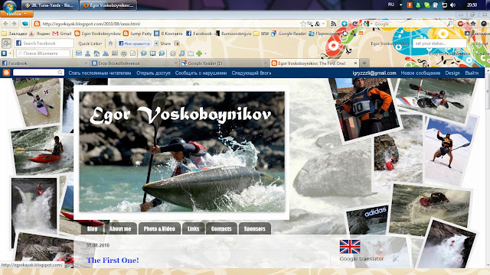The width and height of the screenshot is (490, 275).
Task: Click the Мне нравится Facebook like button
Action: 135,44
